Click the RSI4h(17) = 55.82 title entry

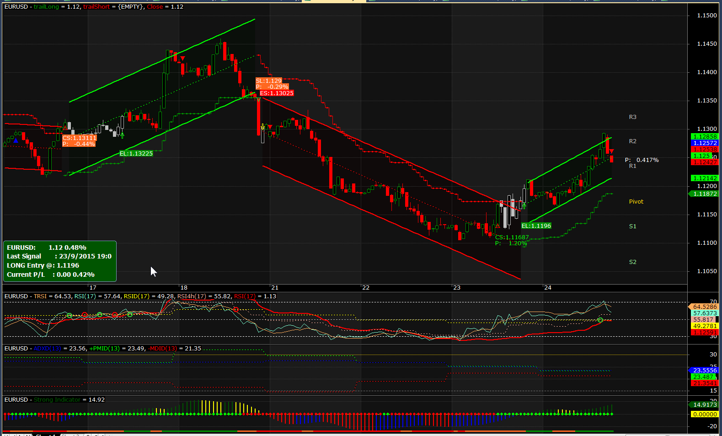click(x=204, y=296)
